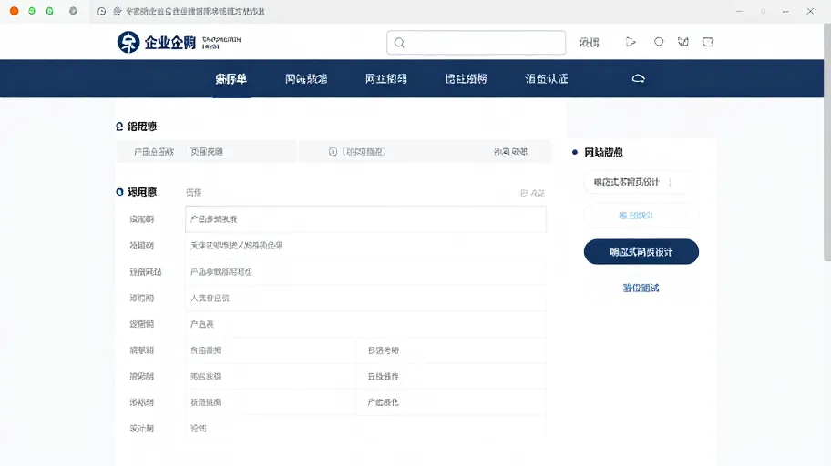Click the dark blue 响应式网页设计 button
The height and width of the screenshot is (466, 831).
(x=641, y=251)
